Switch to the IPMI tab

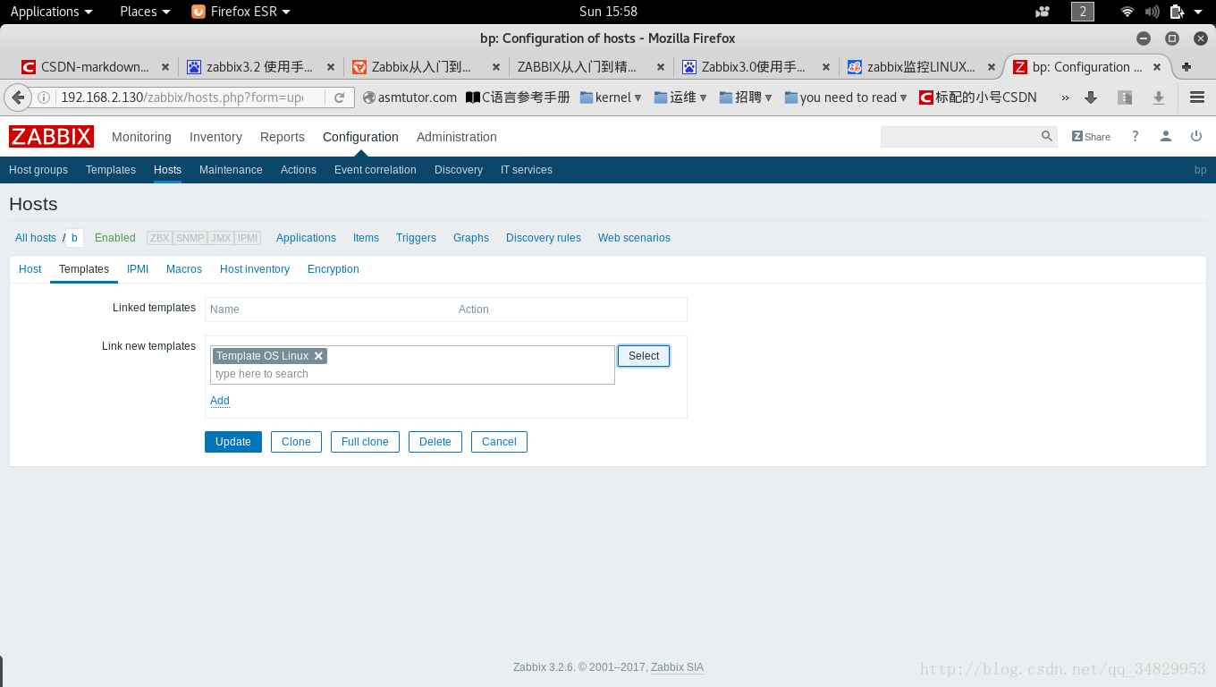pyautogui.click(x=138, y=269)
